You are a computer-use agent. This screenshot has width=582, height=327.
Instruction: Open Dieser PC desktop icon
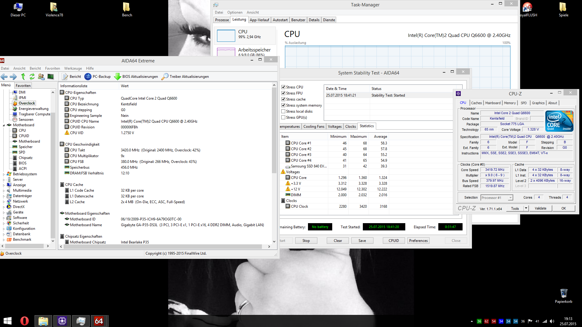coord(18,10)
